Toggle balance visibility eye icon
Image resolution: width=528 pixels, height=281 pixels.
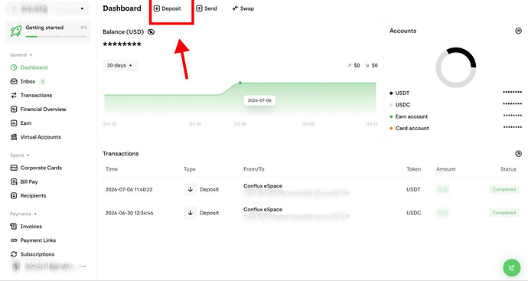(152, 32)
